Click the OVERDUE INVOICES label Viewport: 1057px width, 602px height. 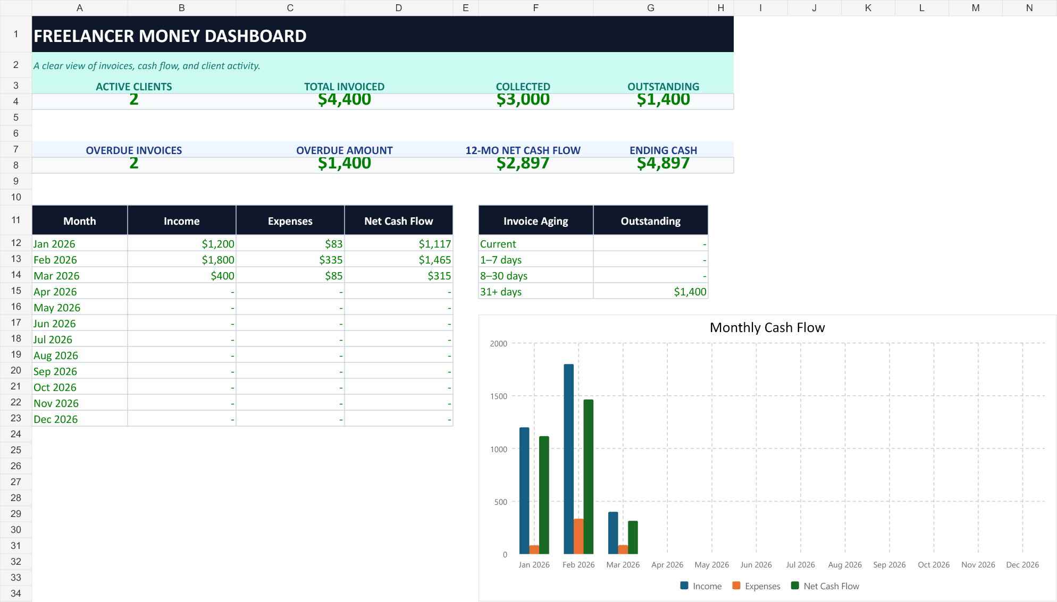134,150
